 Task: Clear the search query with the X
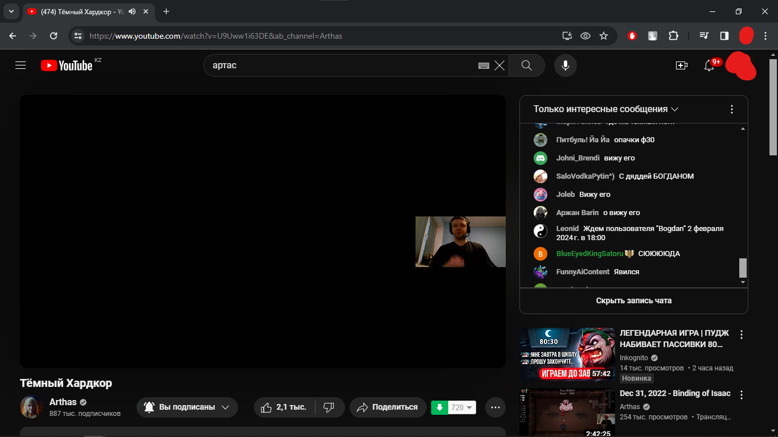(x=499, y=65)
